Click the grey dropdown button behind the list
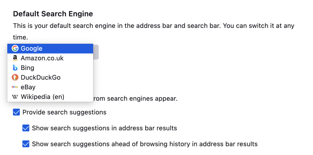This screenshot has width=313, height=155. pos(96,52)
